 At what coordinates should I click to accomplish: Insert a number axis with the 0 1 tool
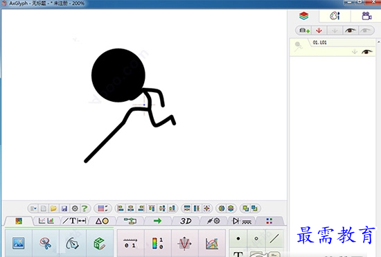click(130, 243)
